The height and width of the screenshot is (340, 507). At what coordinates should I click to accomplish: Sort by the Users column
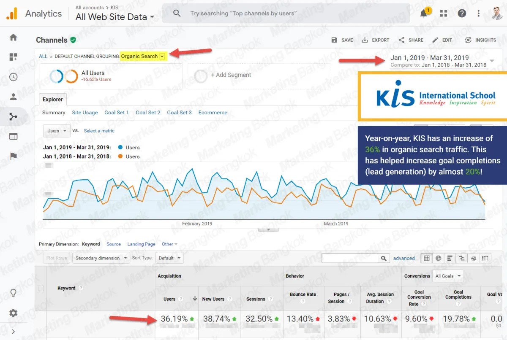click(x=169, y=299)
